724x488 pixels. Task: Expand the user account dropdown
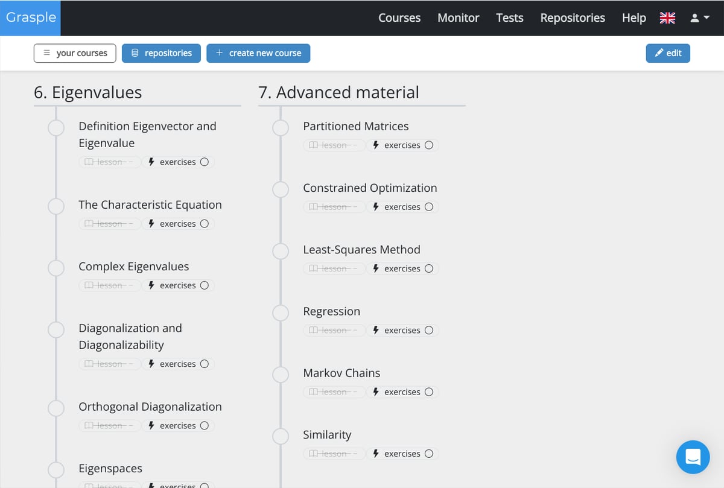coord(700,18)
